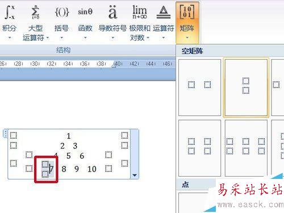Click the ruler indent marker at 40

point(114,65)
